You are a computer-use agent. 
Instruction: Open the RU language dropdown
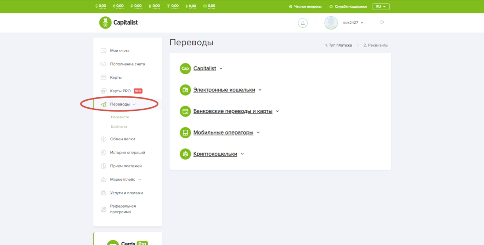[381, 7]
